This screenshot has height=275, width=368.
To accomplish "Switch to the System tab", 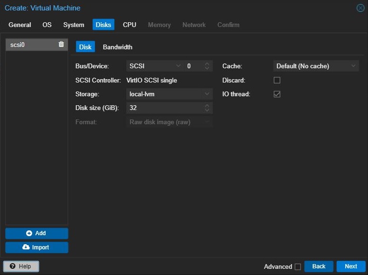I will click(x=74, y=25).
